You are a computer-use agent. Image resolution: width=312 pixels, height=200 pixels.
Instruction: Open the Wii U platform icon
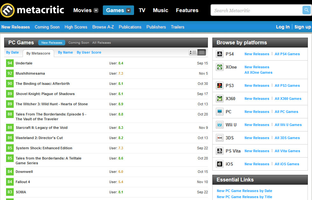(220, 125)
